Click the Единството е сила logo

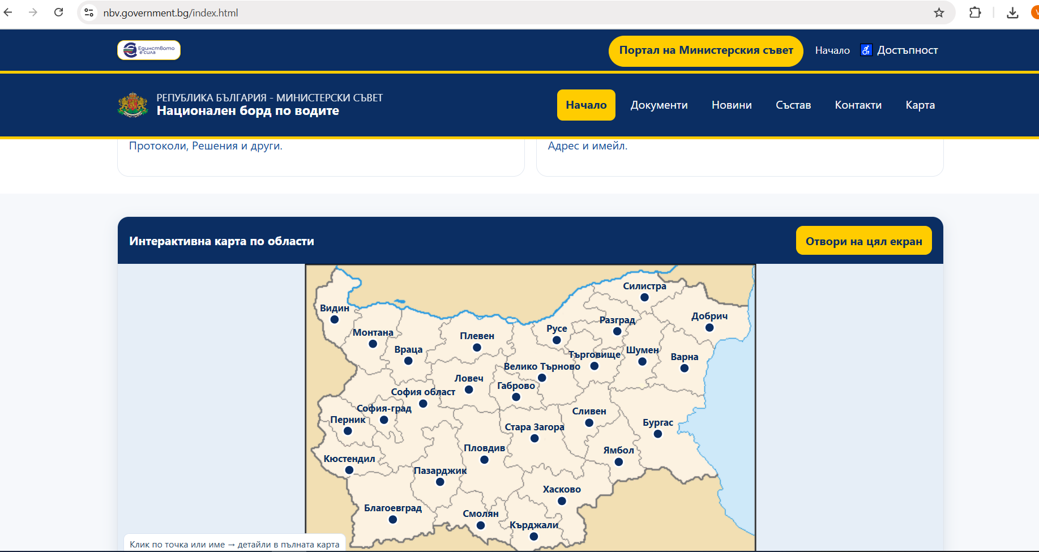[x=149, y=50]
